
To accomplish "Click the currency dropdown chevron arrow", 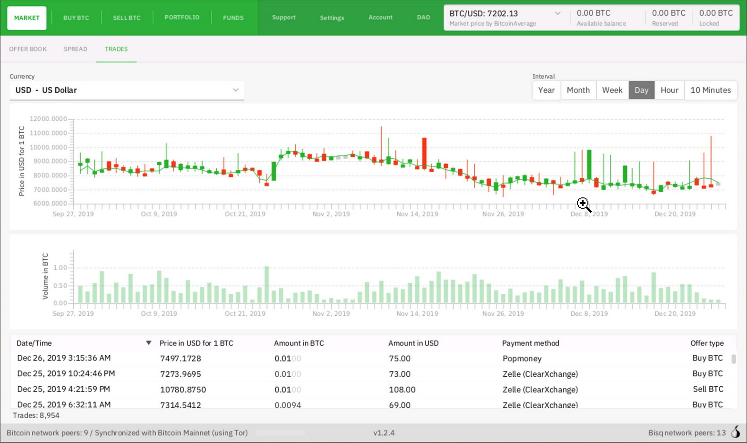I will click(x=235, y=90).
